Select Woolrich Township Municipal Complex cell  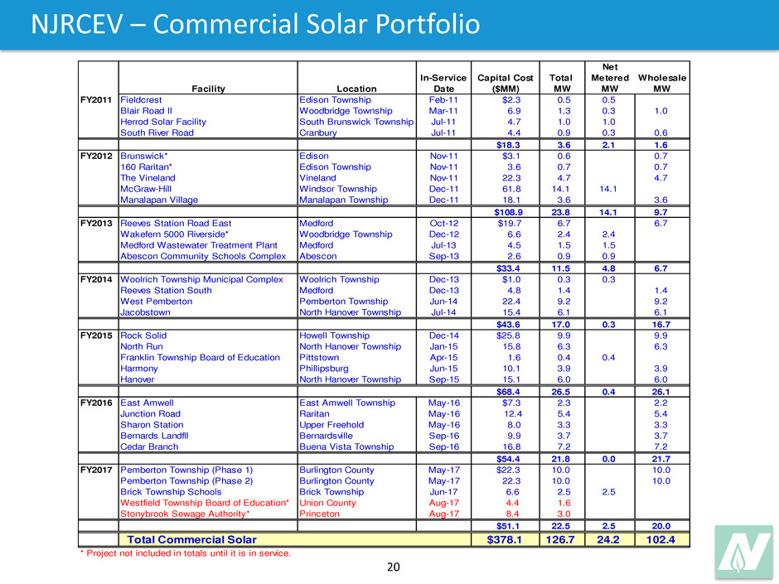[x=201, y=280]
